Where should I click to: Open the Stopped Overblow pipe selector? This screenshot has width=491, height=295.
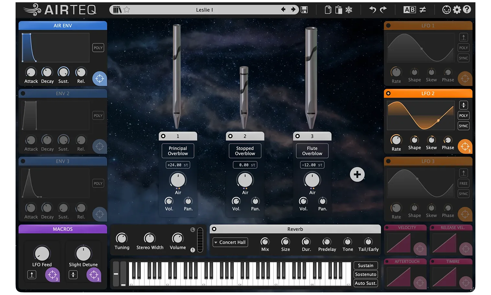245,151
